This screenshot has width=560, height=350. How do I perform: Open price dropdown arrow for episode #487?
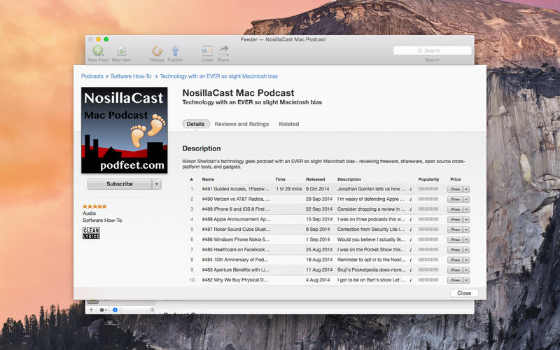(466, 230)
